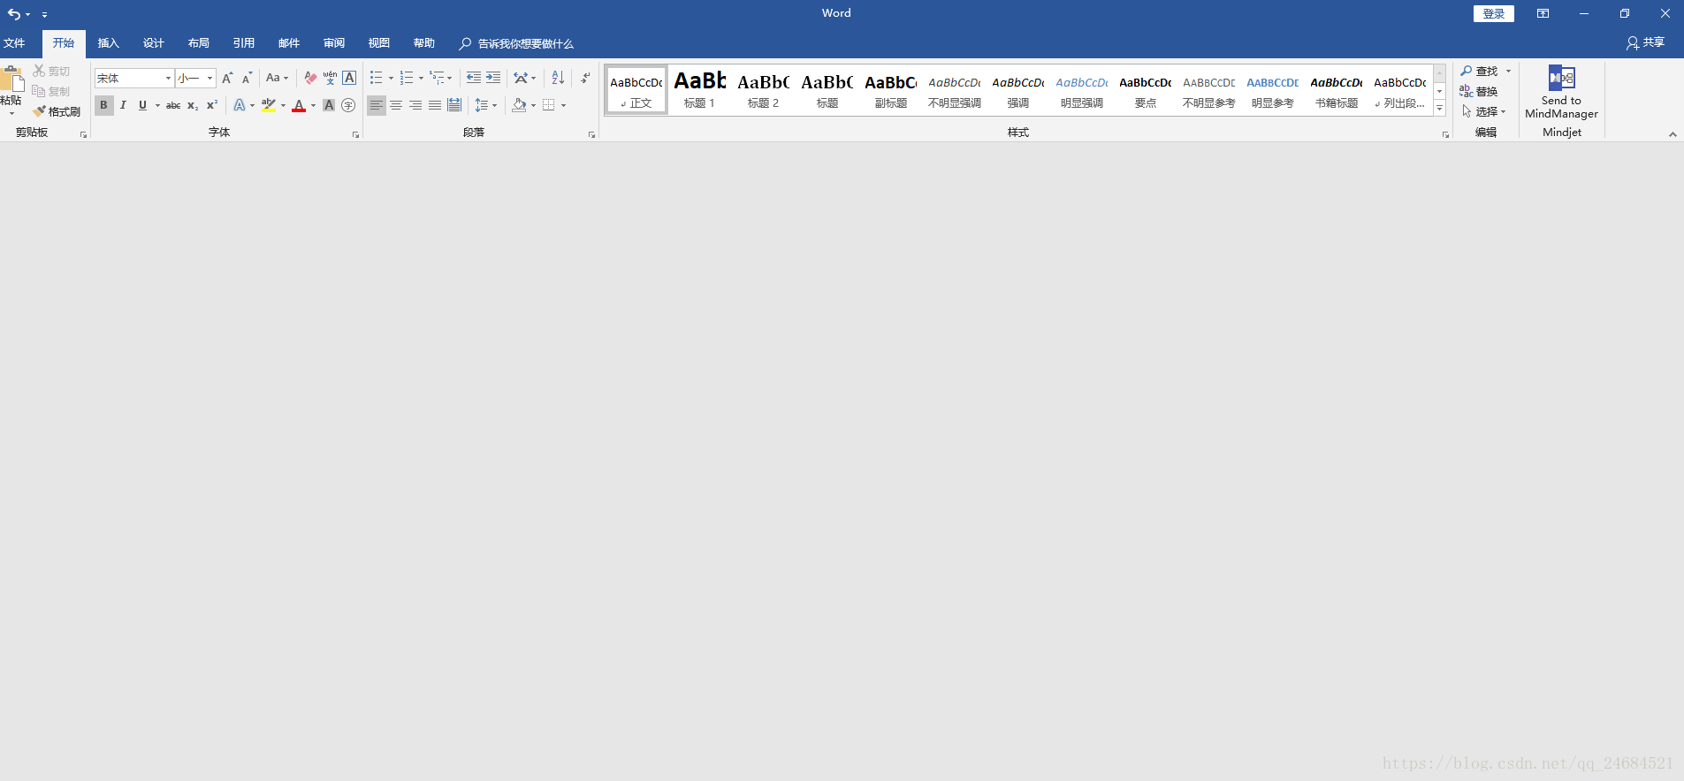
Task: Apply red font color
Action: (299, 105)
